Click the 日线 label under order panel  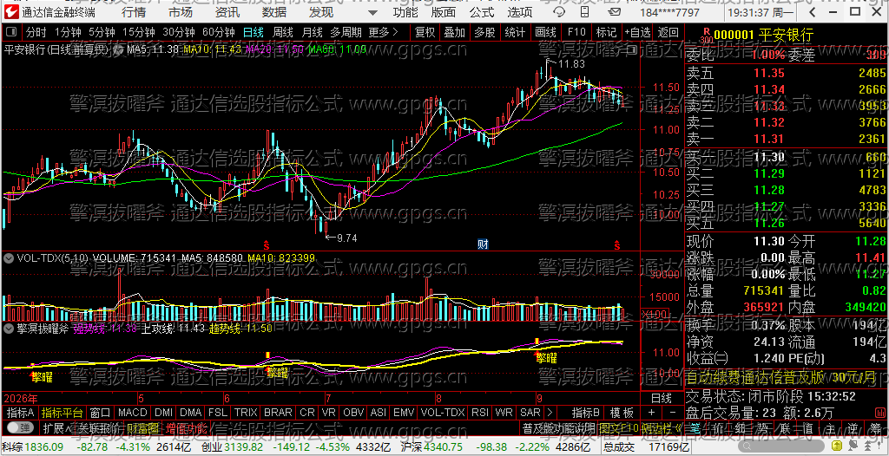661,399
